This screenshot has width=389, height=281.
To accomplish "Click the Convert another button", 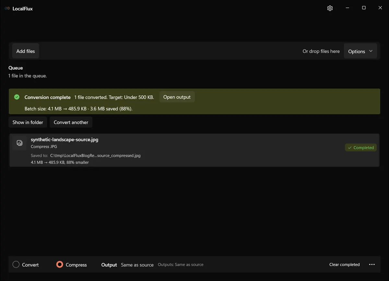I will (71, 122).
